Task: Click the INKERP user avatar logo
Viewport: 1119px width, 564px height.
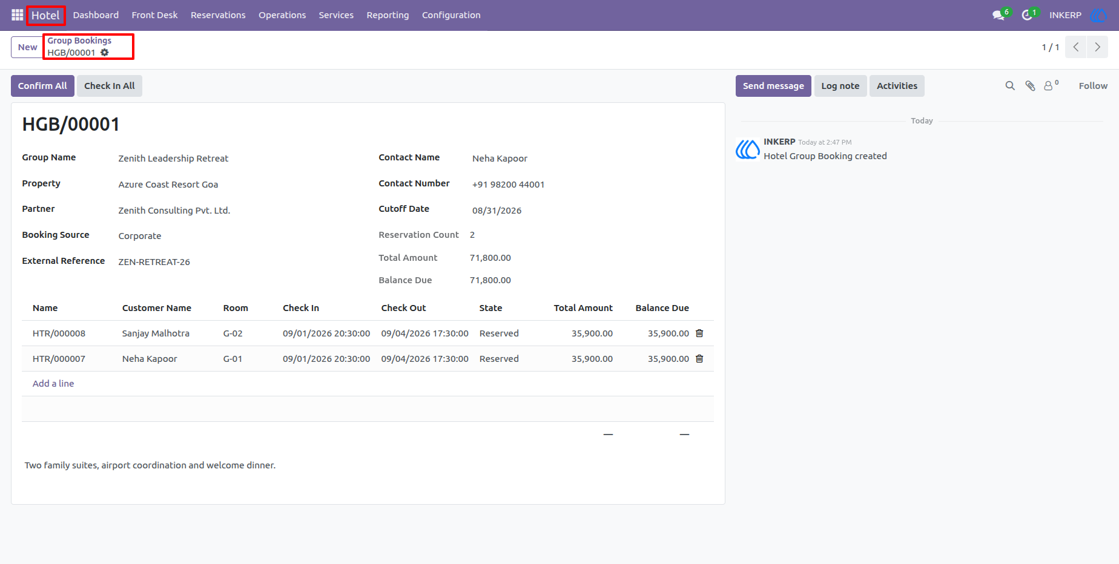Action: click(x=1098, y=15)
